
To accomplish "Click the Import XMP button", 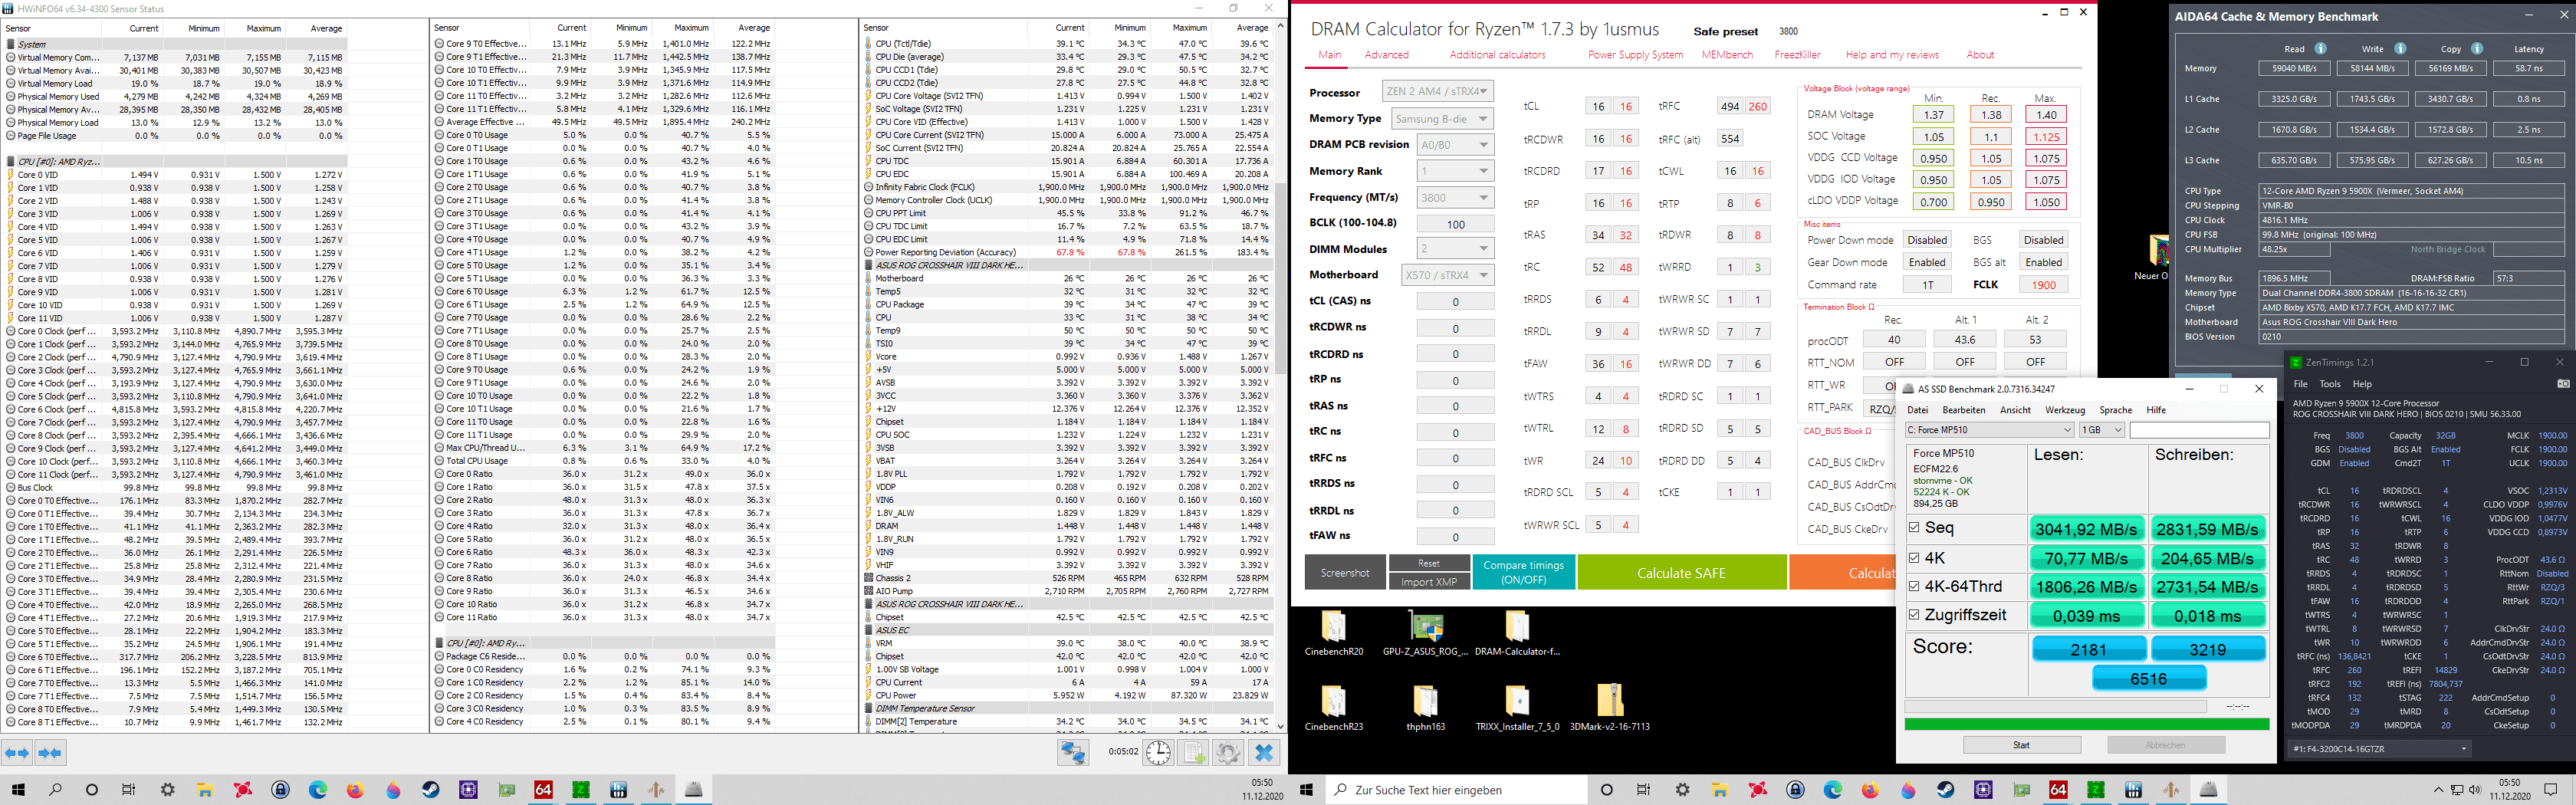I will coord(1428,582).
